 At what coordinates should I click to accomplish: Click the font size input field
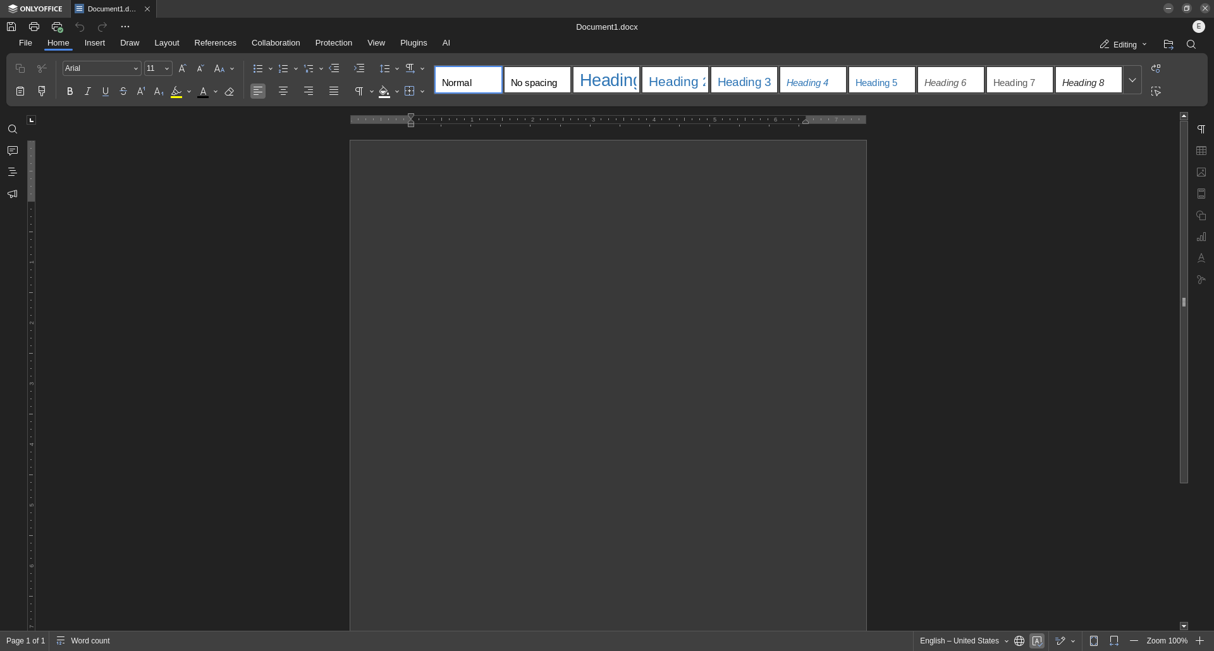(x=153, y=68)
